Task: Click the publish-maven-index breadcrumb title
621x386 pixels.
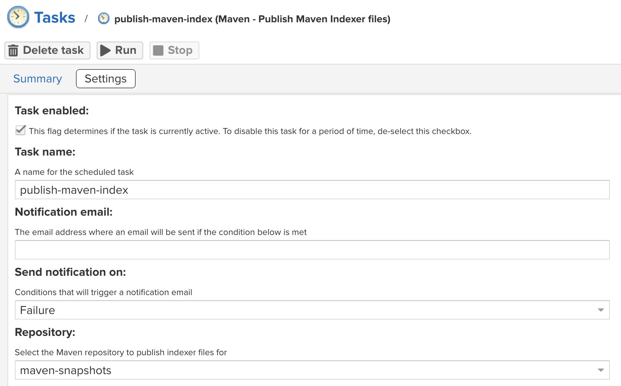Action: tap(252, 19)
